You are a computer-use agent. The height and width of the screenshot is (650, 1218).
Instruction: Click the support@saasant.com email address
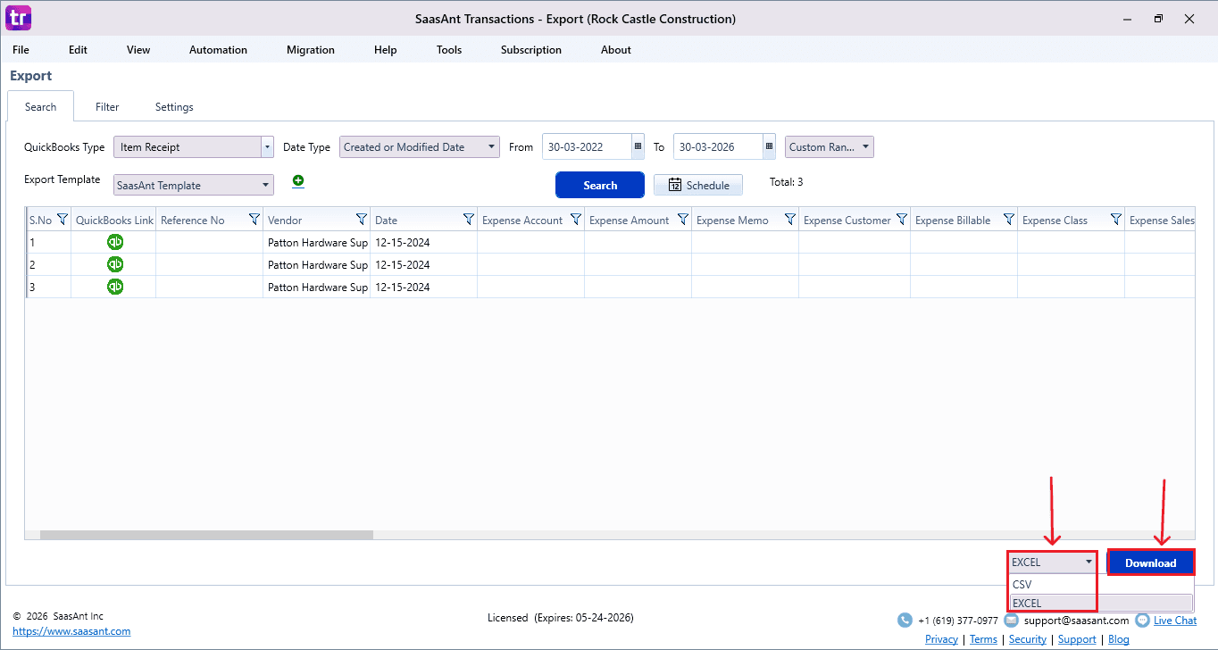(x=1076, y=621)
